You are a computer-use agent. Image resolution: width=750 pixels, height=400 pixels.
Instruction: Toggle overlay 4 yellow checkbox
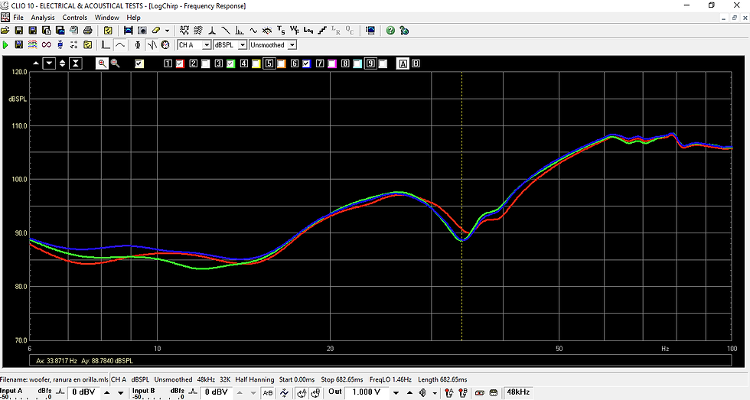click(256, 63)
